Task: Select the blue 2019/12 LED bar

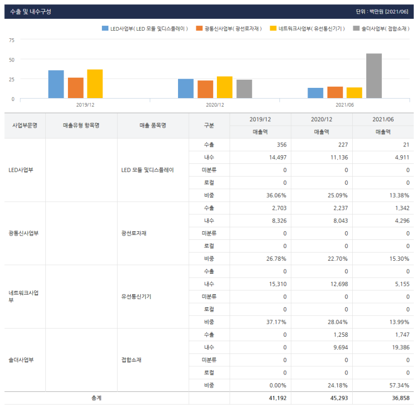Action: (x=56, y=84)
